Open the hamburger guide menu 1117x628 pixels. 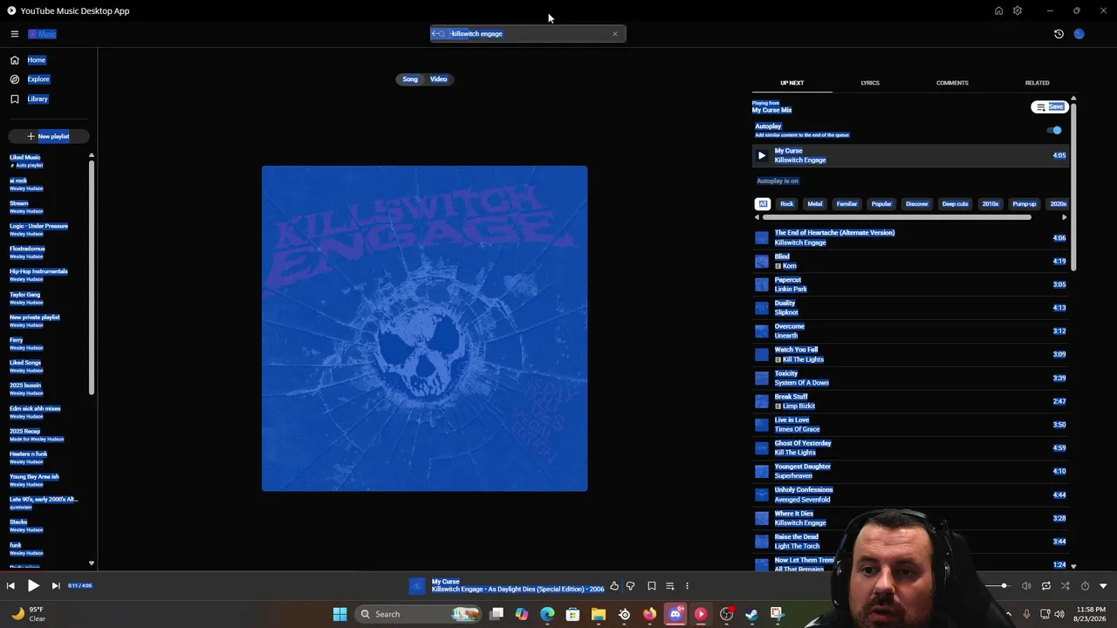15,34
